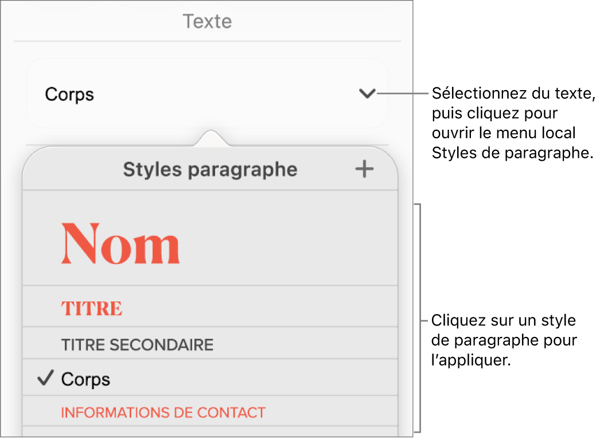
Task: Click the disclosure chevron of the text style field
Action: pyautogui.click(x=367, y=94)
